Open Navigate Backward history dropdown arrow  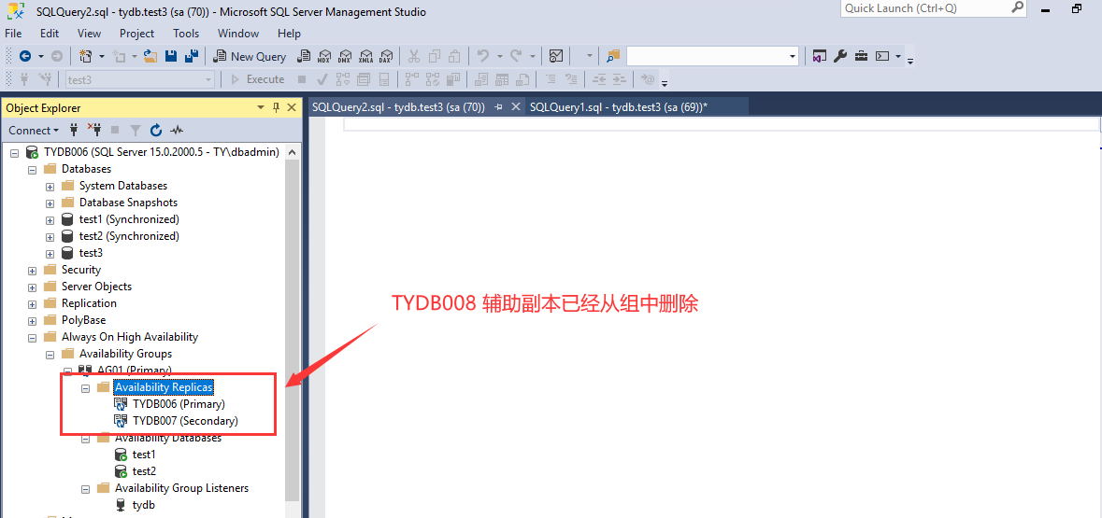click(41, 56)
